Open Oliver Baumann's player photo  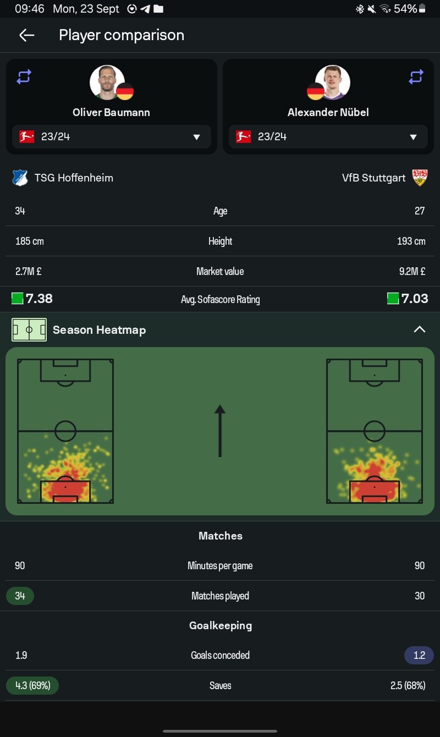pyautogui.click(x=107, y=82)
